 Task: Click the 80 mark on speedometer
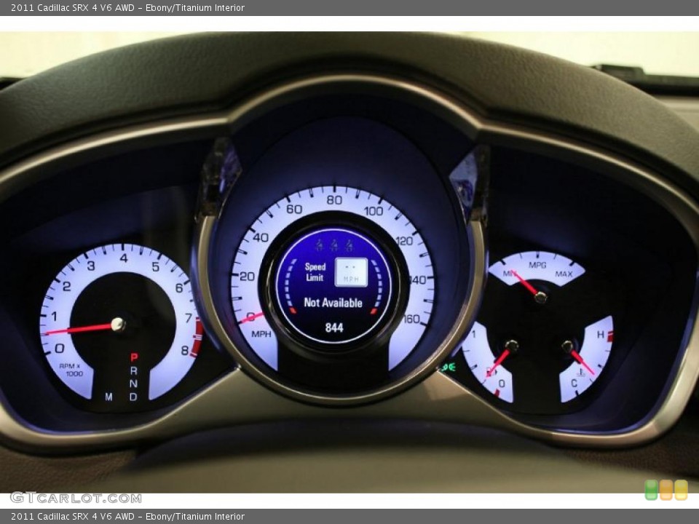[334, 200]
